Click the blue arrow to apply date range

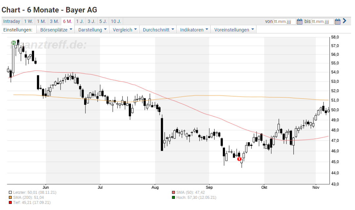[x=345, y=21]
